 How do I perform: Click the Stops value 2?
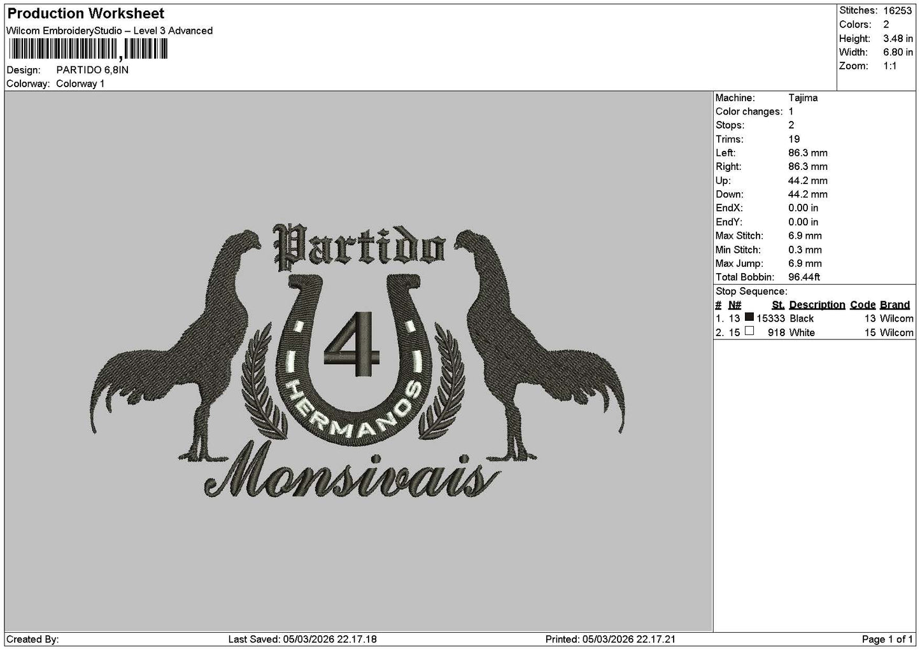tap(791, 125)
